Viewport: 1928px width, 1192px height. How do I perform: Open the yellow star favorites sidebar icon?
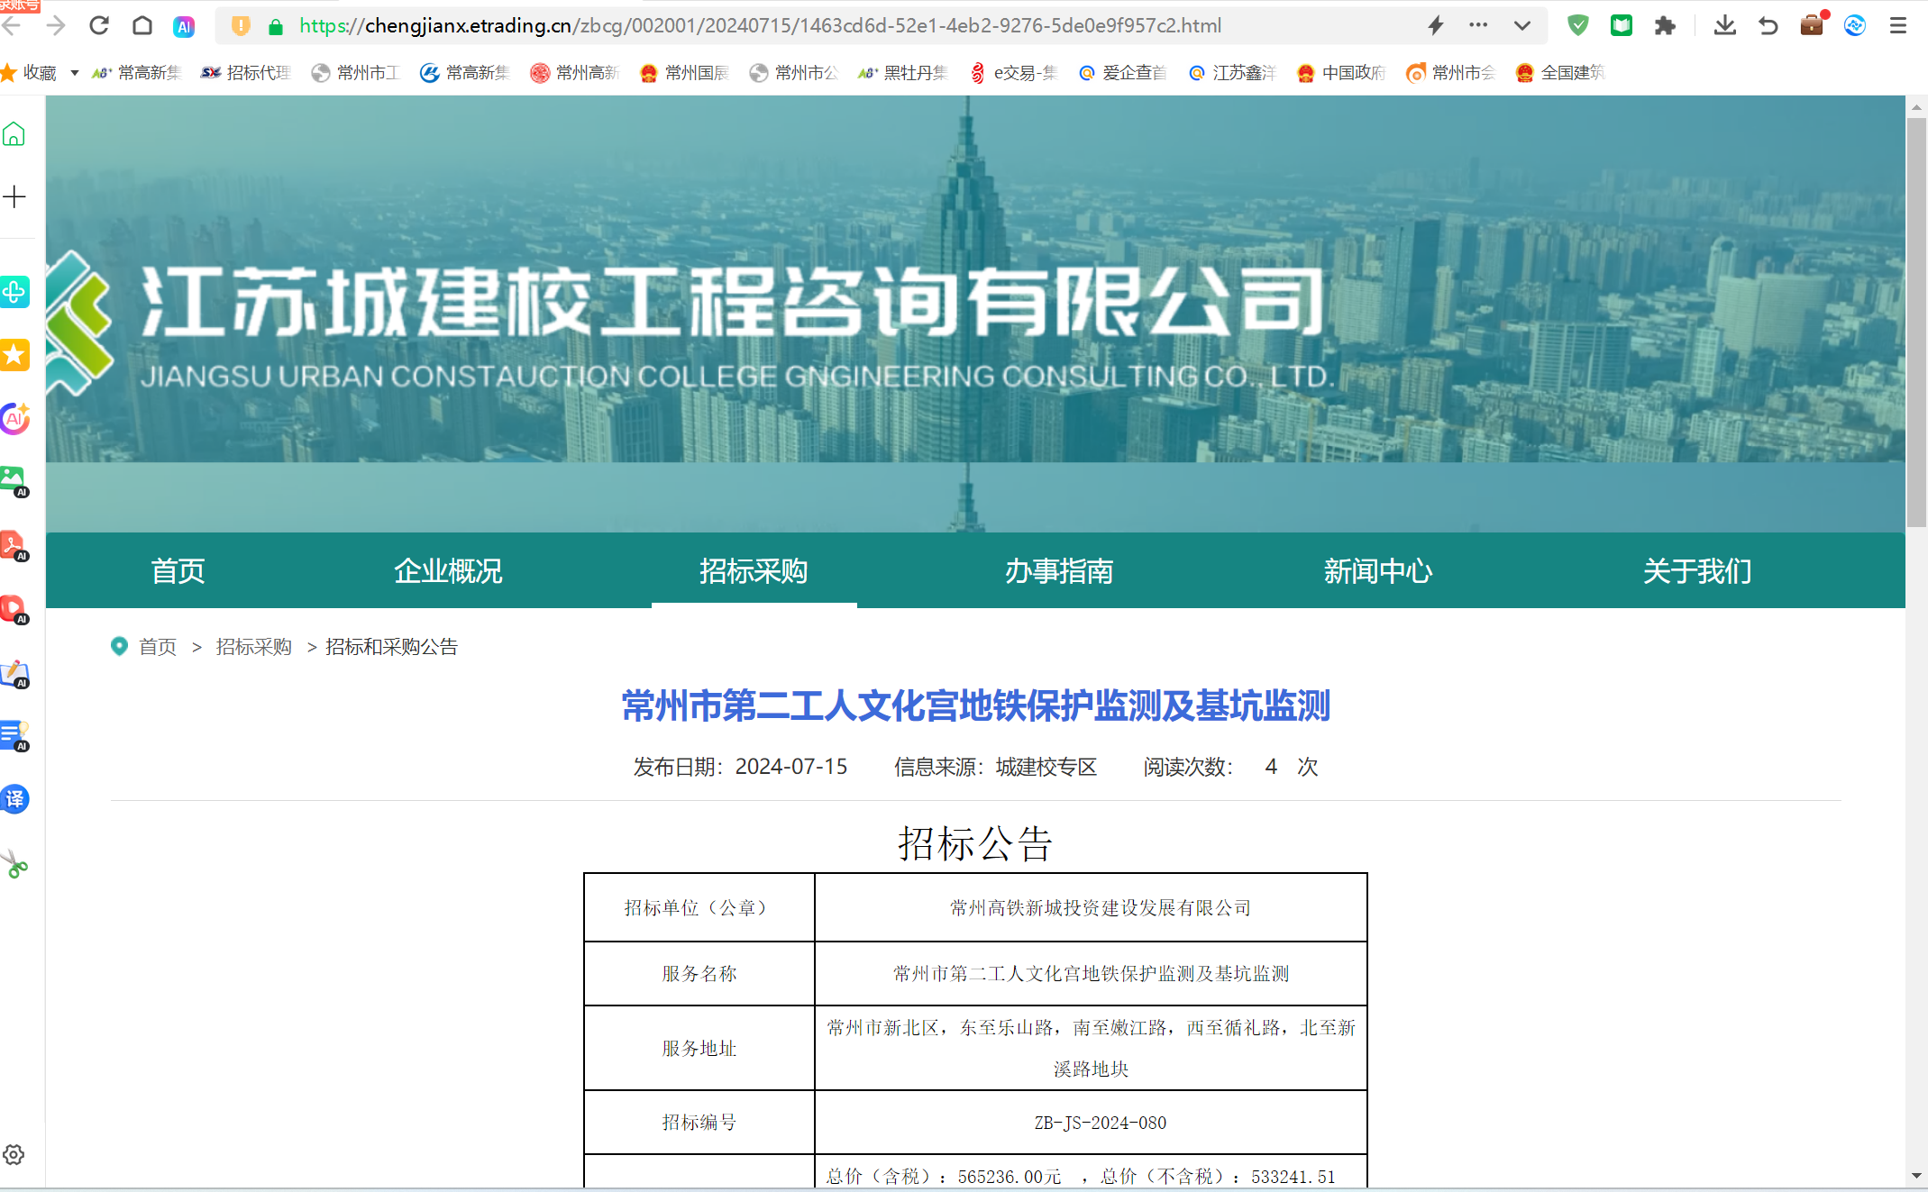point(14,355)
